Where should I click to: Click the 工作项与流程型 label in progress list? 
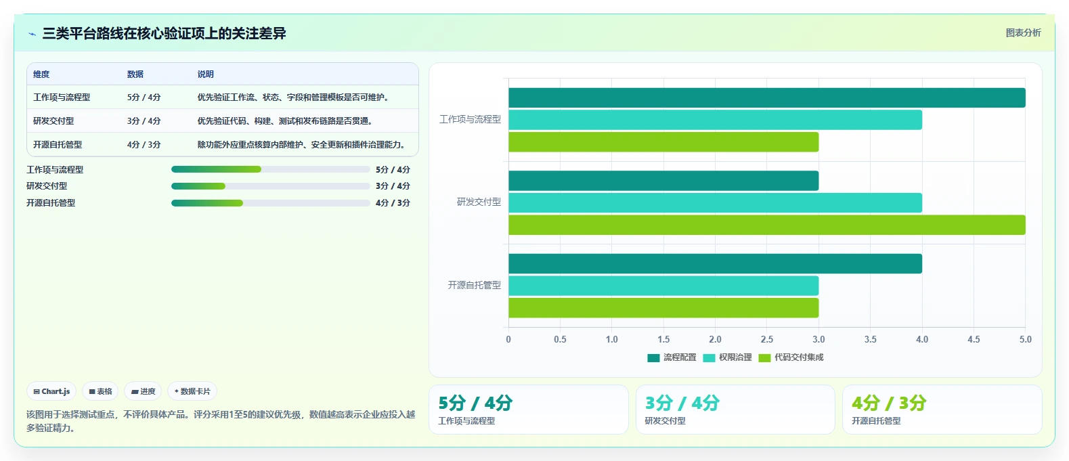point(55,170)
